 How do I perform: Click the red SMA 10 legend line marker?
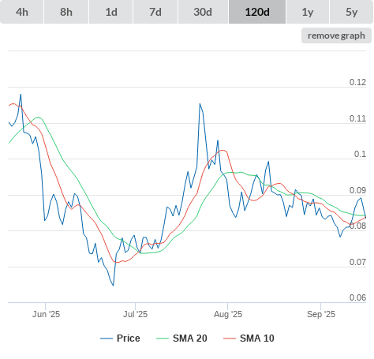pyautogui.click(x=230, y=338)
